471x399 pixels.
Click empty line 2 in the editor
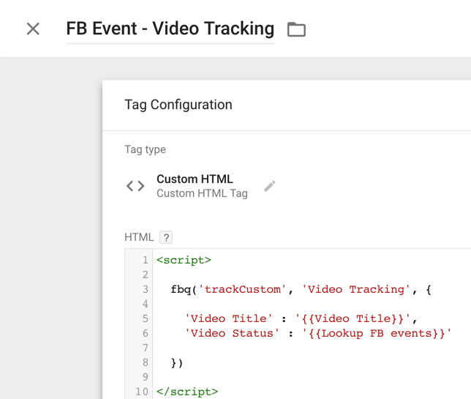point(312,275)
